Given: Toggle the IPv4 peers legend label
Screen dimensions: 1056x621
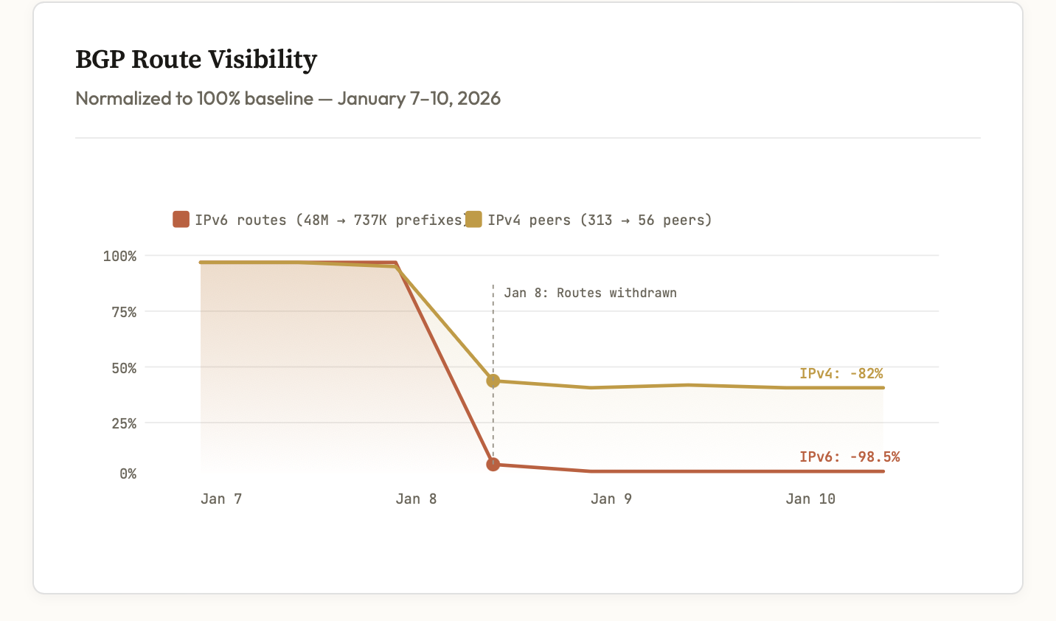Looking at the screenshot, I should point(600,220).
